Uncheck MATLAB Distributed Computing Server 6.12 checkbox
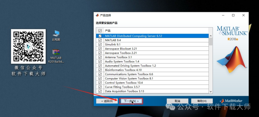 click(100, 36)
